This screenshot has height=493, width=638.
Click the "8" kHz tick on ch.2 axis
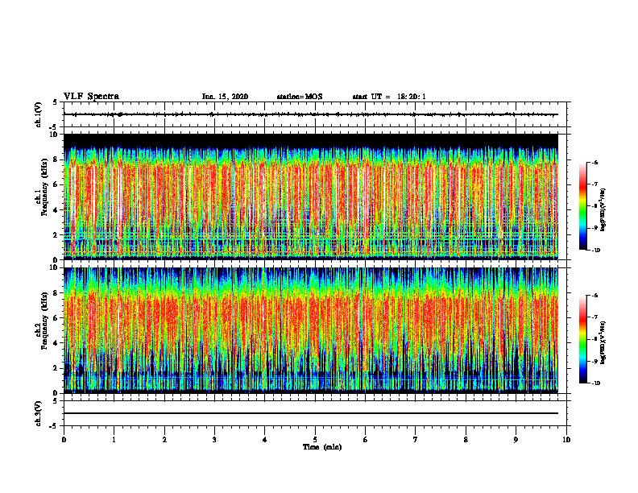coord(56,293)
